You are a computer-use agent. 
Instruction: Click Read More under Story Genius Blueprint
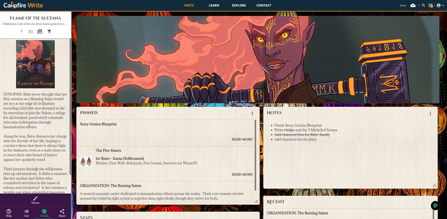(242, 139)
